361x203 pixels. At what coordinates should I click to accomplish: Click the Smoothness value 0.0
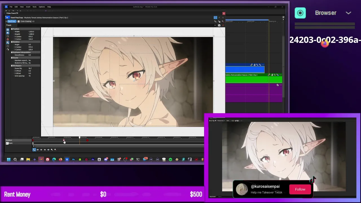[30, 55]
